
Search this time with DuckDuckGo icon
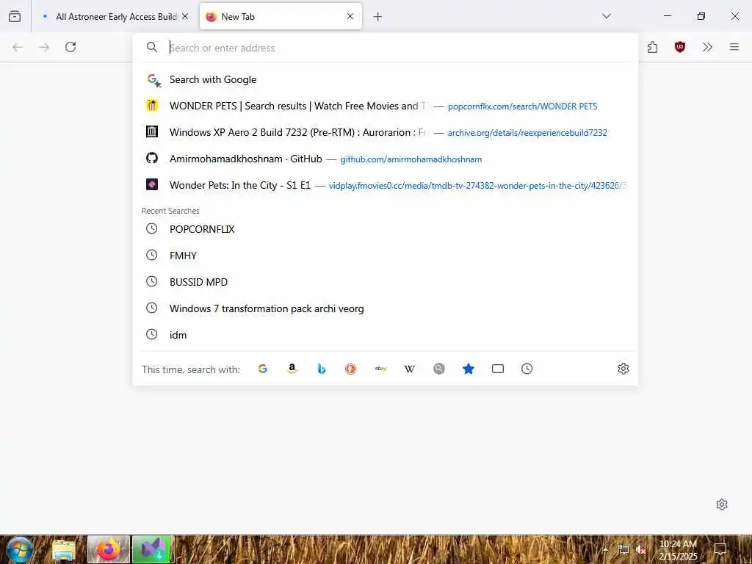(x=350, y=369)
